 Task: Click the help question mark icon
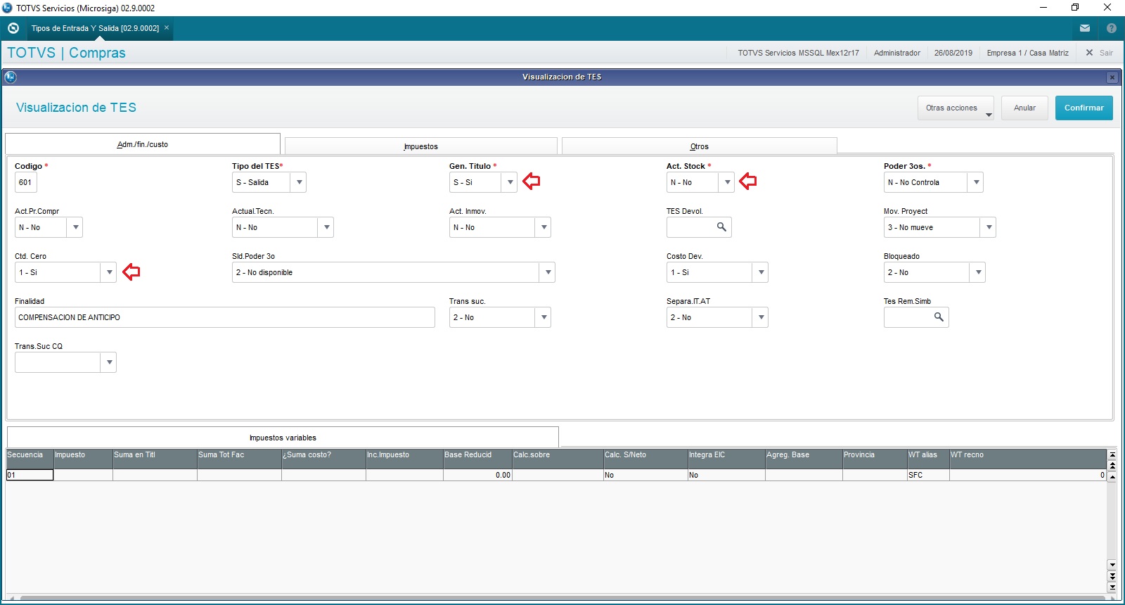(1111, 28)
